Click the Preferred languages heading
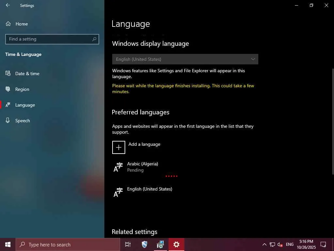The image size is (334, 251). (141, 112)
